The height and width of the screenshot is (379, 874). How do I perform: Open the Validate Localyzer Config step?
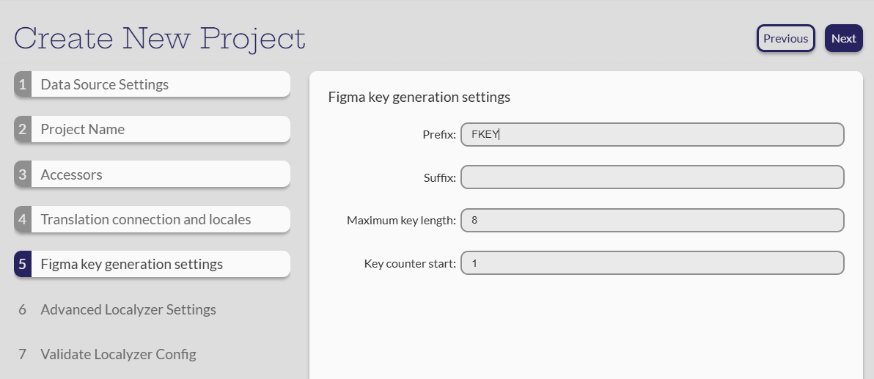tap(118, 354)
